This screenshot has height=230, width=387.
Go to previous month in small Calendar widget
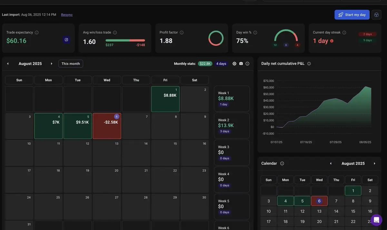[331, 164]
